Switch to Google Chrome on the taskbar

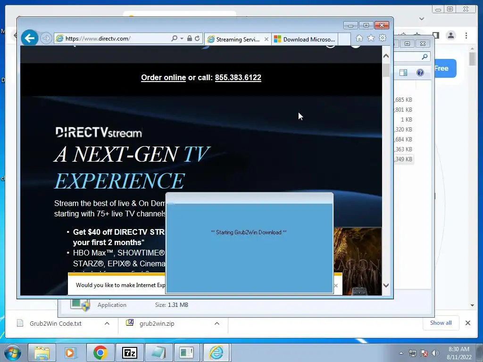100,353
